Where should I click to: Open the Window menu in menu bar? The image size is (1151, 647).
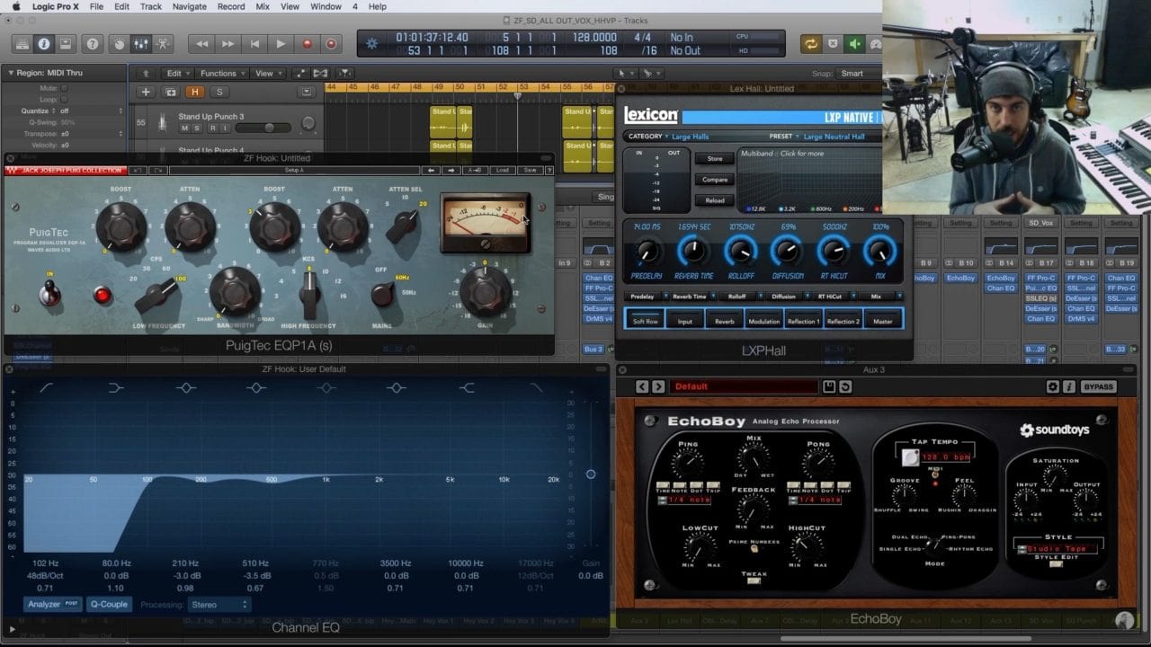pos(326,6)
